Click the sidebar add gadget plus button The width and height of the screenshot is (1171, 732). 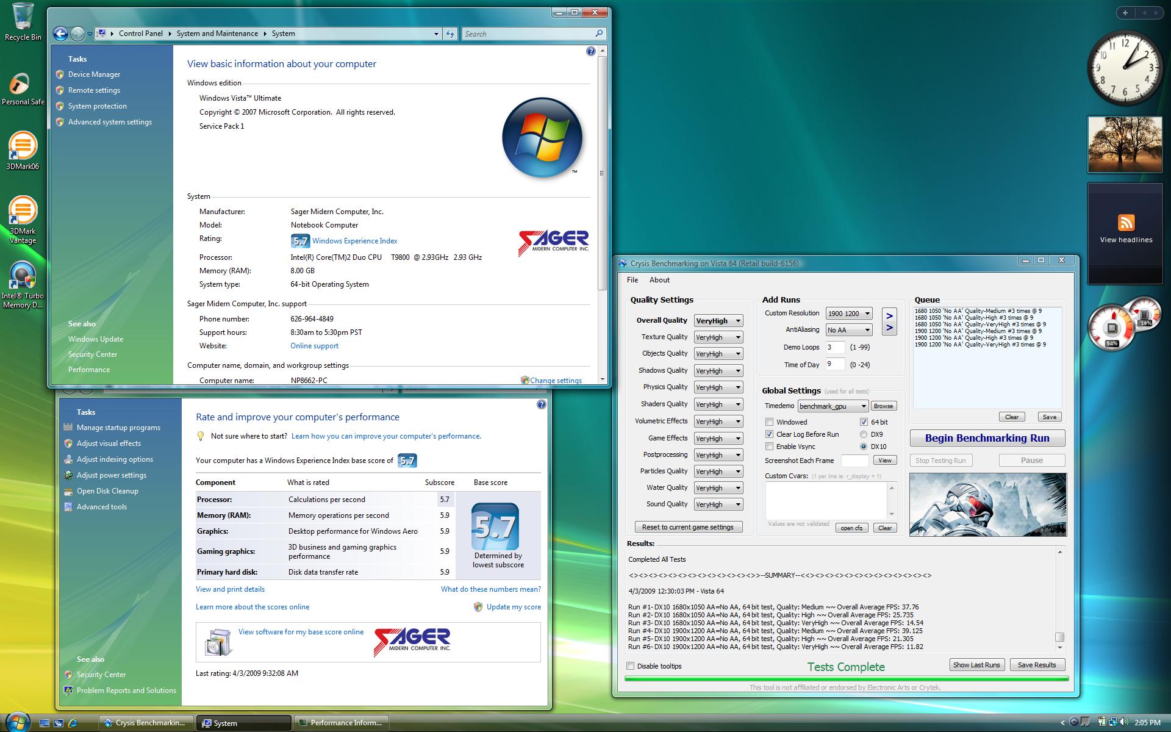(1125, 12)
